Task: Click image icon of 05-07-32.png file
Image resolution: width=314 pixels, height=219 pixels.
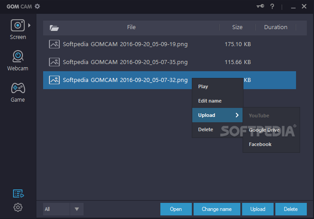Action: click(54, 80)
